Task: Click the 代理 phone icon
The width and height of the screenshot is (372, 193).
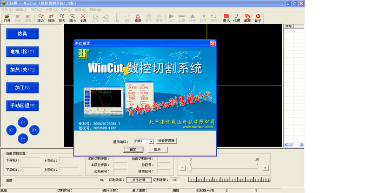Action: click(x=237, y=18)
